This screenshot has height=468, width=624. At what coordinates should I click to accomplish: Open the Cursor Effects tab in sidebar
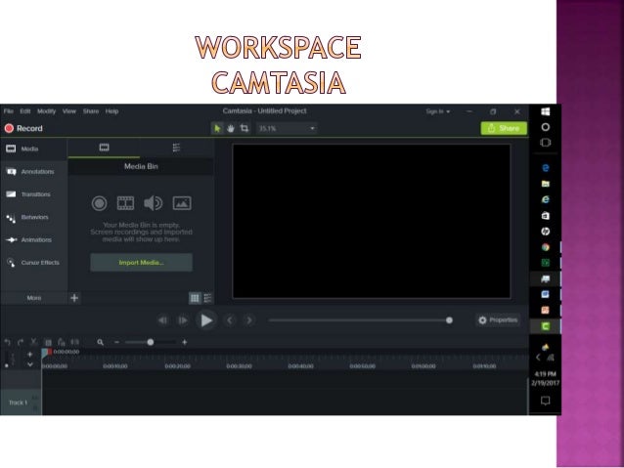pyautogui.click(x=34, y=263)
